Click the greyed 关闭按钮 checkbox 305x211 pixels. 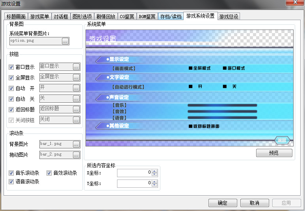coord(11,120)
